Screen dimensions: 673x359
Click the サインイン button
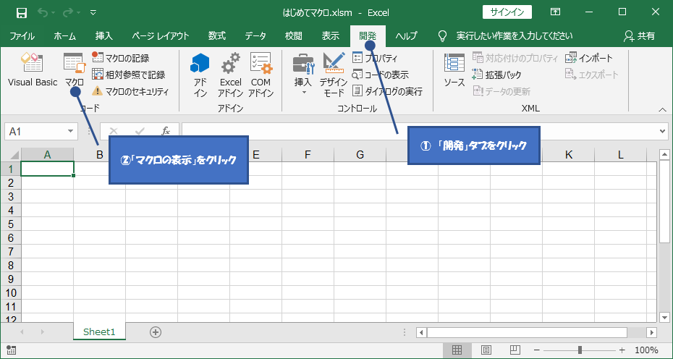click(507, 12)
